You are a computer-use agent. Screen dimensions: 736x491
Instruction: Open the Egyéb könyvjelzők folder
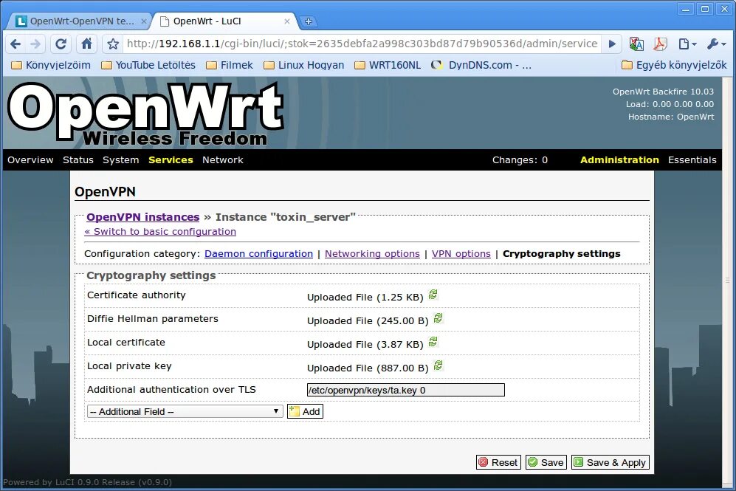click(674, 65)
